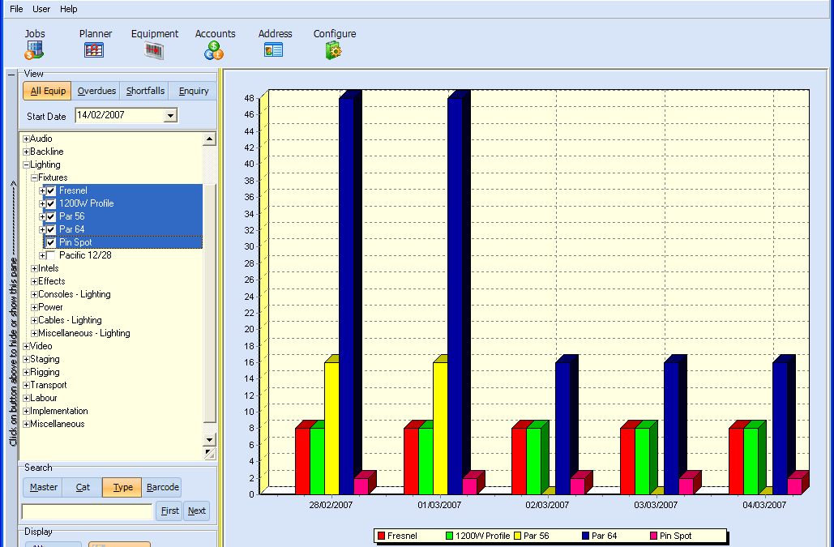Click the First search button
The height and width of the screenshot is (547, 834).
pyautogui.click(x=170, y=511)
